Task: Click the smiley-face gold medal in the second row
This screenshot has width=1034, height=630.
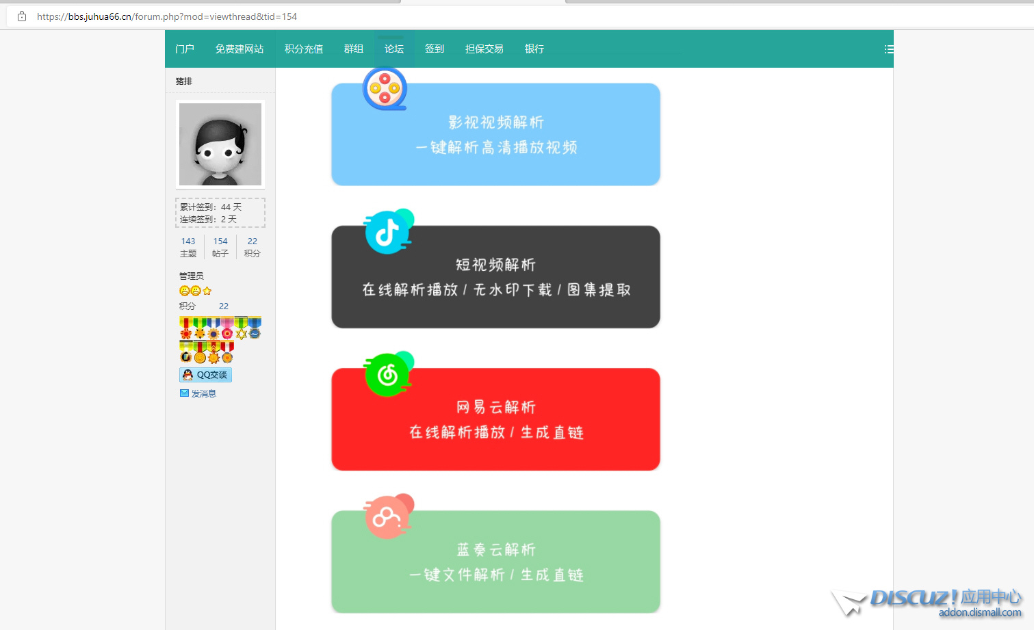Action: pyautogui.click(x=200, y=352)
